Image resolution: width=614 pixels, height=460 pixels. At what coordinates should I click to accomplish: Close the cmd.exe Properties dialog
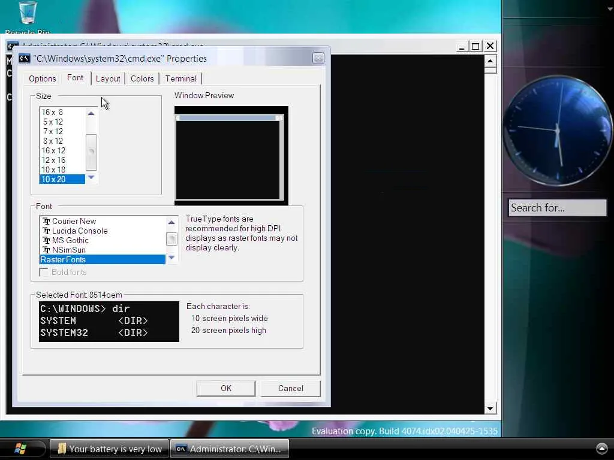[318, 58]
